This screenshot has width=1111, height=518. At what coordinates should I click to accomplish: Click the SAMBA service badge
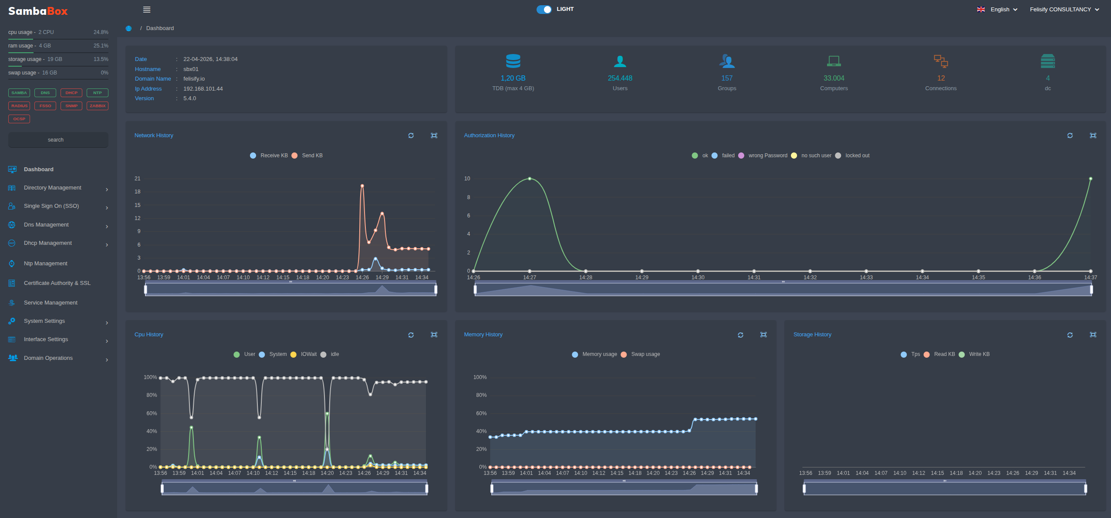point(19,93)
